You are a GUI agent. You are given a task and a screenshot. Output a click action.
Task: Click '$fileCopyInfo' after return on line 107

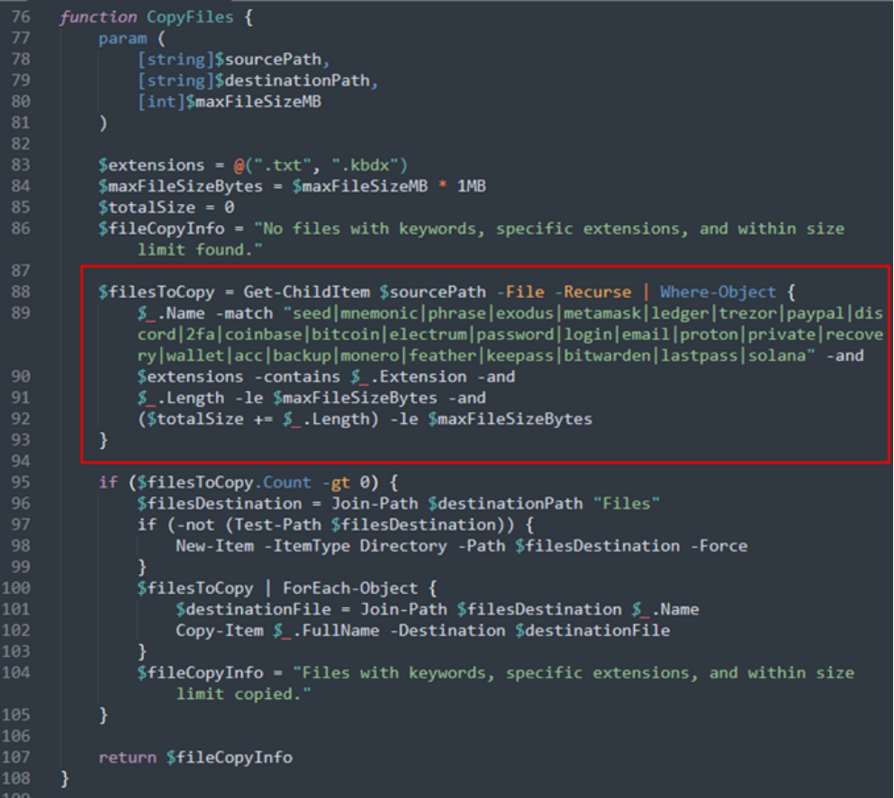coord(229,758)
